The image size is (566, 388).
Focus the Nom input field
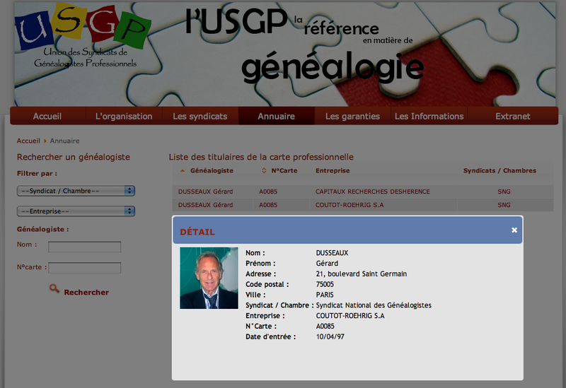tap(84, 247)
